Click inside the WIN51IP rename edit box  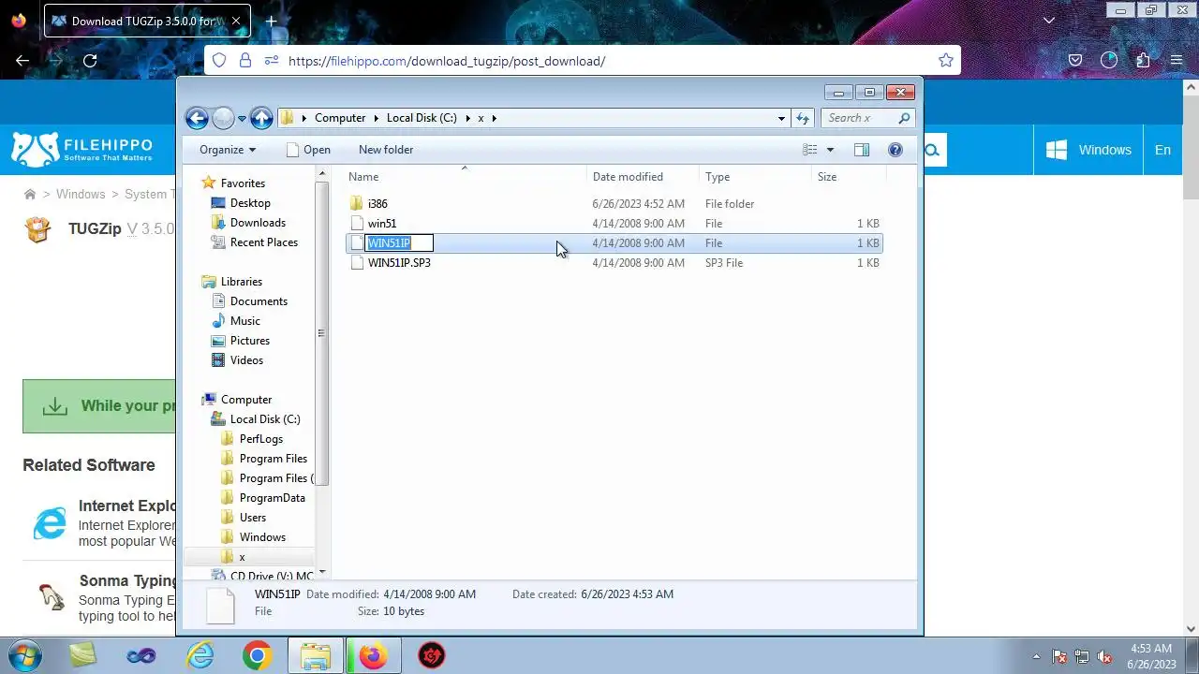399,243
